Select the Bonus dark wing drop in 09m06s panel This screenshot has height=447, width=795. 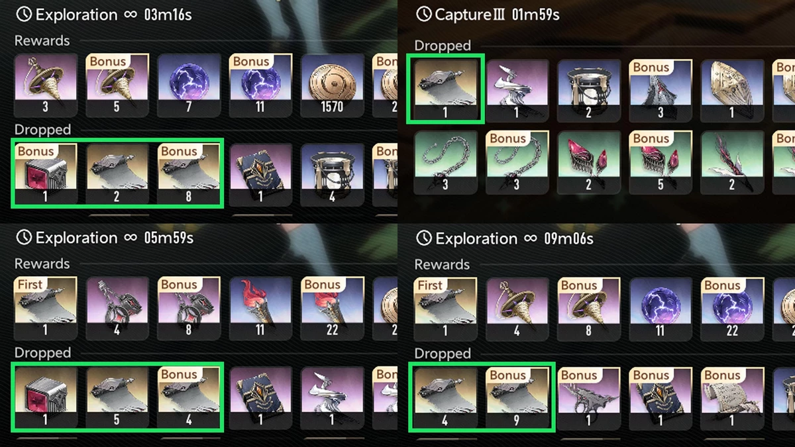pyautogui.click(x=589, y=398)
